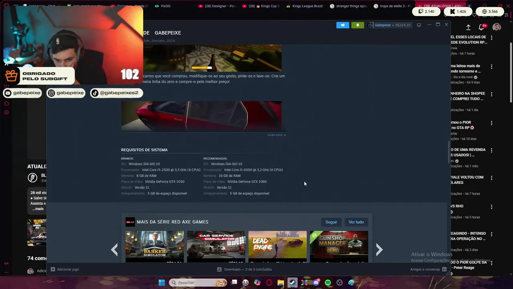The width and height of the screenshot is (513, 289).
Task: Click the globe total viewers pill 3.566
Action: point(490,12)
